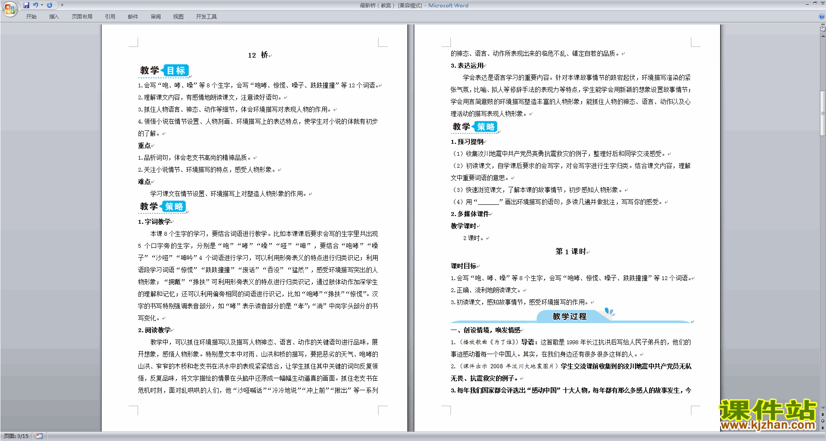Click the '第1课时' centered heading
The height and width of the screenshot is (441, 826).
click(571, 252)
